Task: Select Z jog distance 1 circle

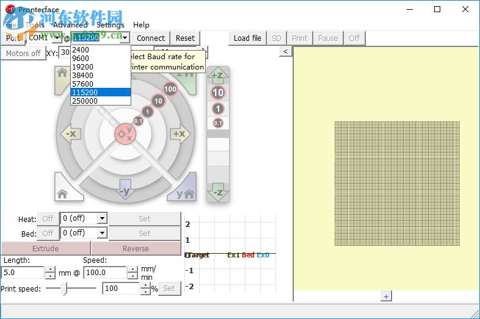Action: click(x=217, y=109)
